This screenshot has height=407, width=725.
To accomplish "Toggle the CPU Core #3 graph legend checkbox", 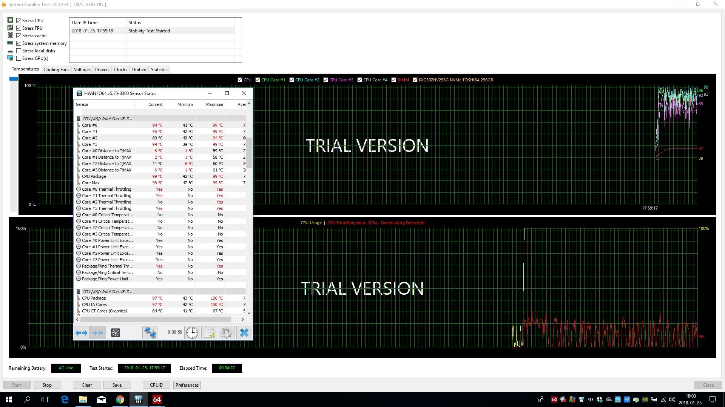I will tap(325, 80).
